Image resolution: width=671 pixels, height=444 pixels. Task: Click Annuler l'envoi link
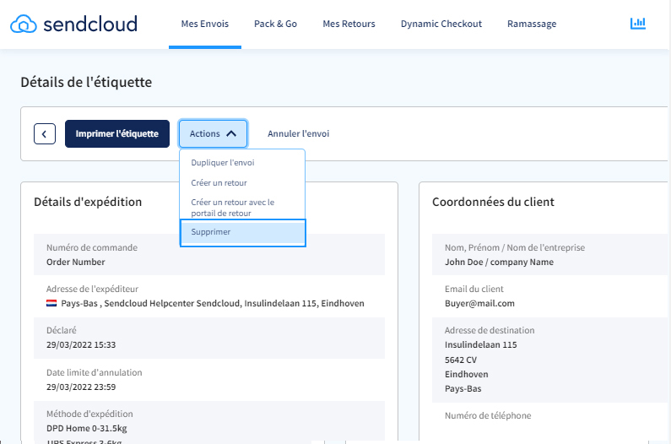(298, 133)
